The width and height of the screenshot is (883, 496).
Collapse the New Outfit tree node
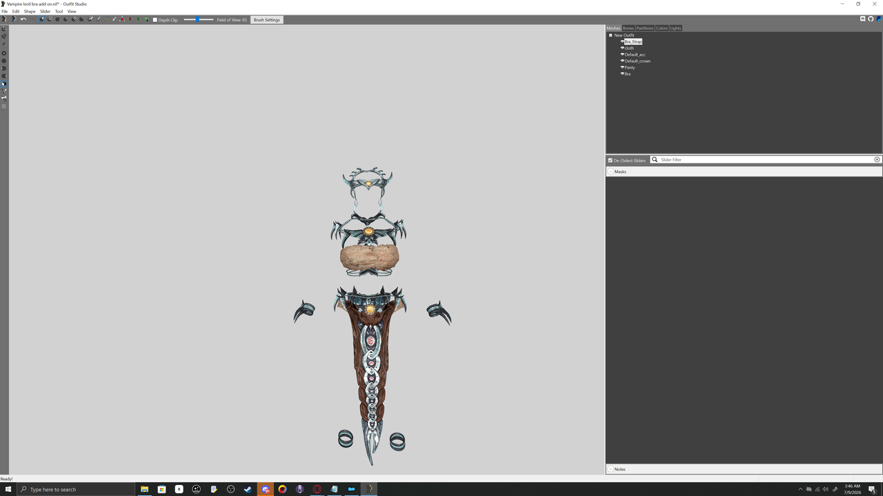click(x=611, y=35)
